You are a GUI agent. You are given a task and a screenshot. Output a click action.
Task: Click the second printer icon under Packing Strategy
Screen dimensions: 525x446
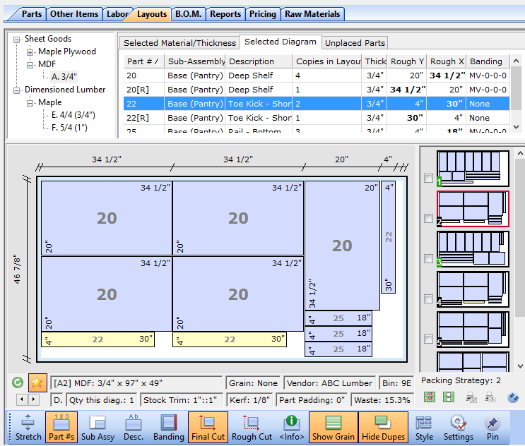(490, 397)
